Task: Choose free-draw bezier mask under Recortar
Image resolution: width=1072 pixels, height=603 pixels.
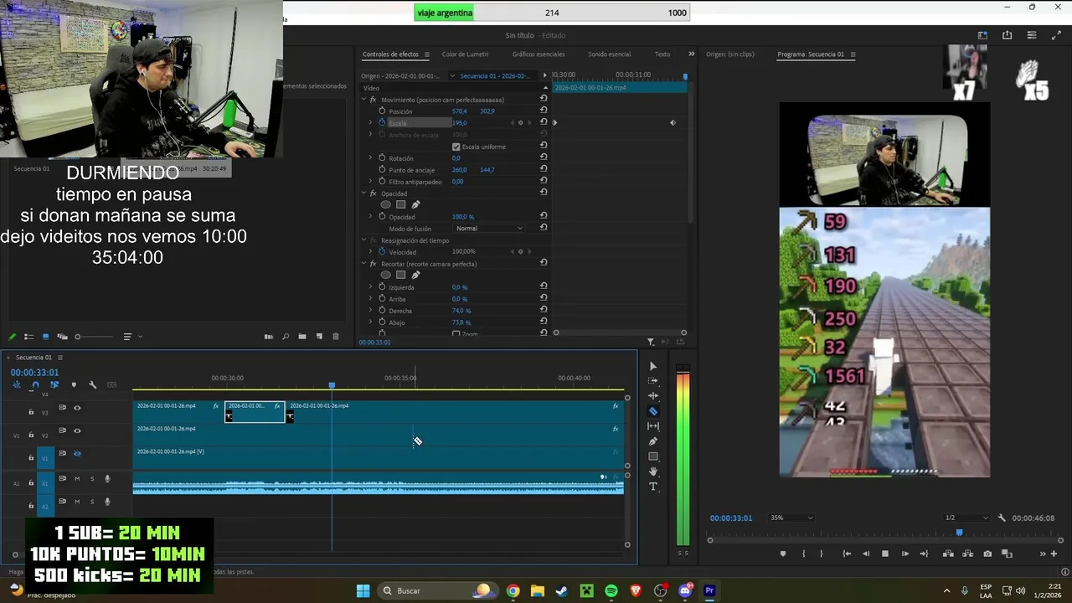Action: pos(415,275)
